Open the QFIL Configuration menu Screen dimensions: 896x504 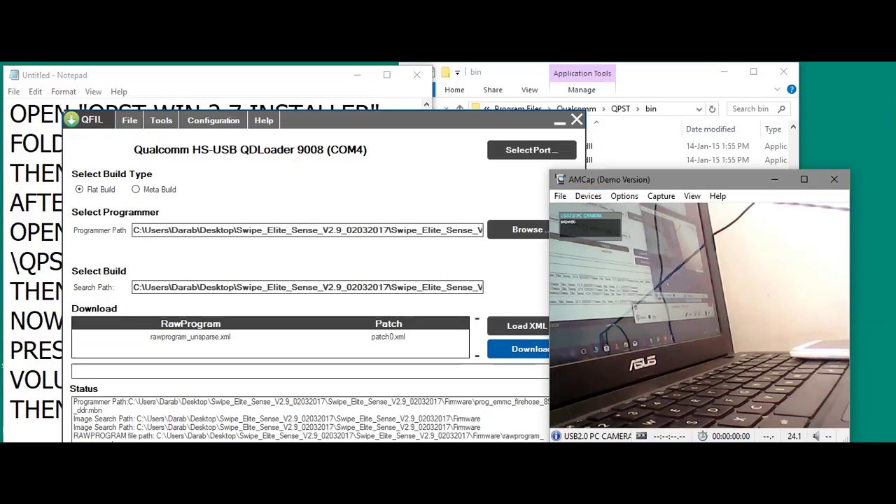coord(213,120)
